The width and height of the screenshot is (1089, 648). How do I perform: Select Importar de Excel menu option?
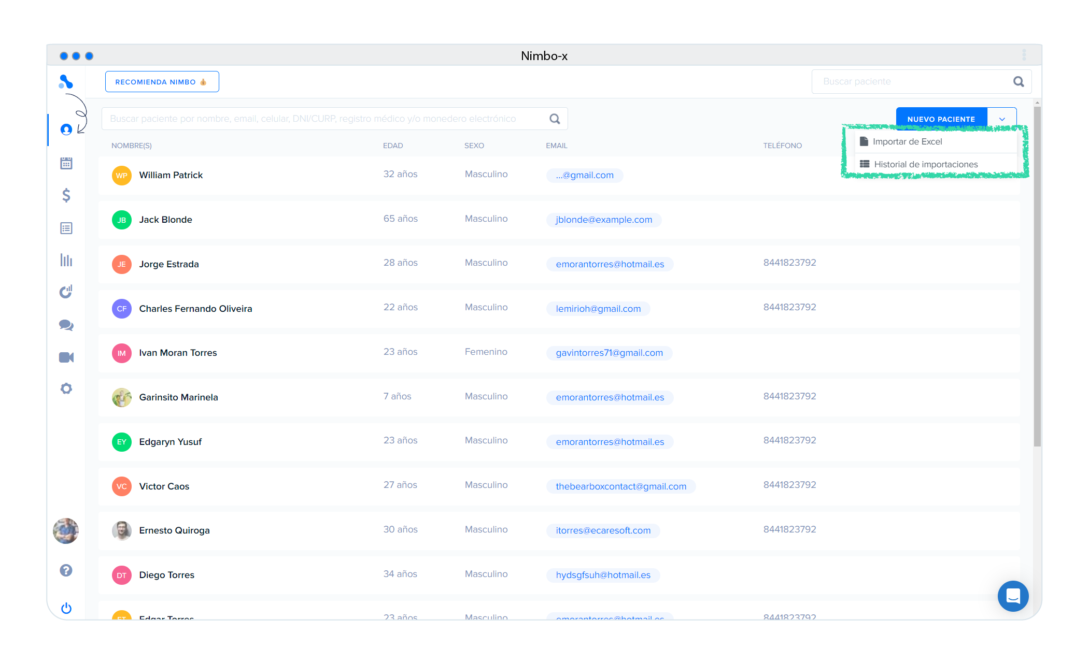pos(907,141)
